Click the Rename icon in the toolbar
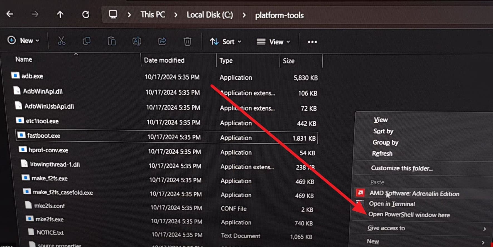This screenshot has height=247, width=493. [137, 41]
